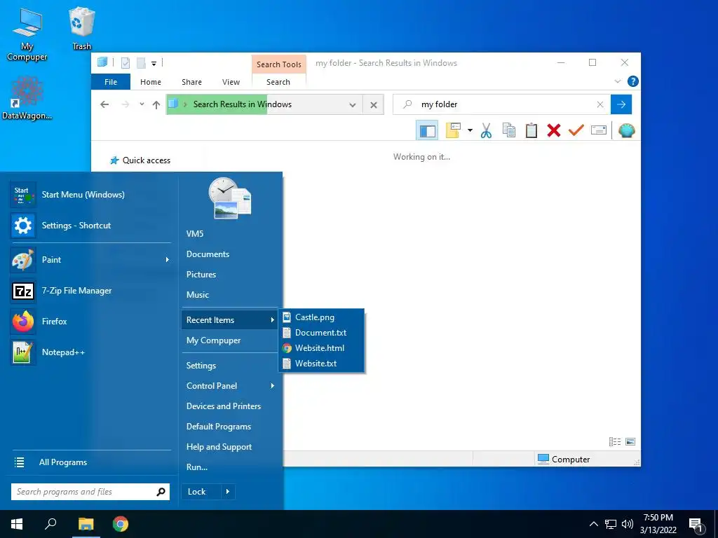Expand the ribbon with the chevron
This screenshot has width=718, height=538.
[x=617, y=81]
